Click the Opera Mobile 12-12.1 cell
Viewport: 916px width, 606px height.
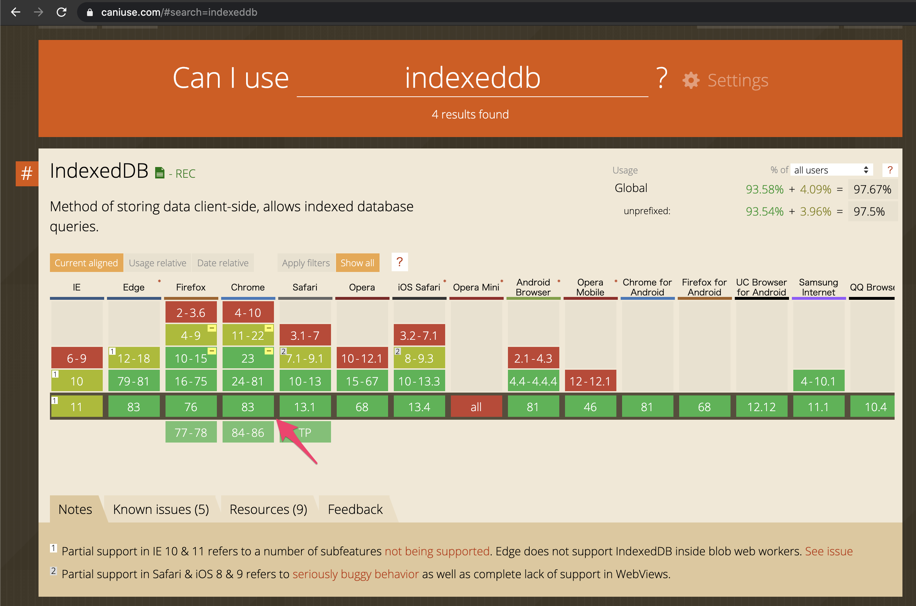[590, 381]
